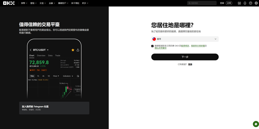259x129 pixels.
Task: Click the 下一步 button
Action: [185, 57]
